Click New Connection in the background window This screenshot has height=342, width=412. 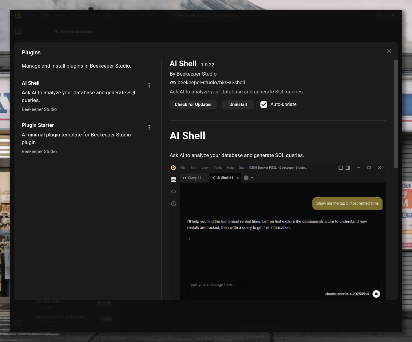74,32
